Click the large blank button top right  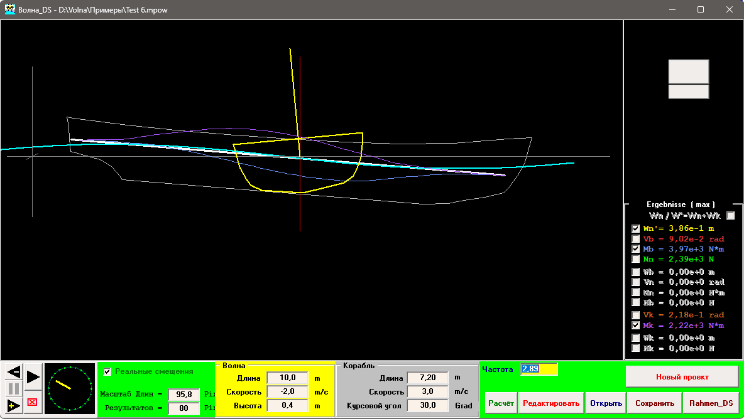coord(688,72)
